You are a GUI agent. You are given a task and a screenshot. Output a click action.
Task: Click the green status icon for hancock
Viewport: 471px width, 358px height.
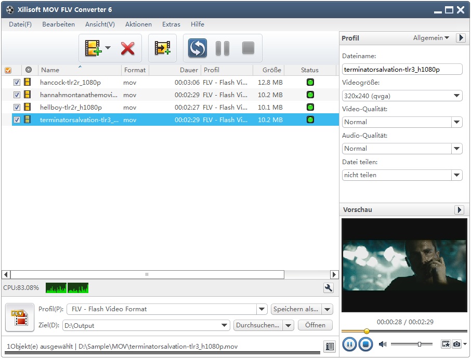click(x=310, y=82)
